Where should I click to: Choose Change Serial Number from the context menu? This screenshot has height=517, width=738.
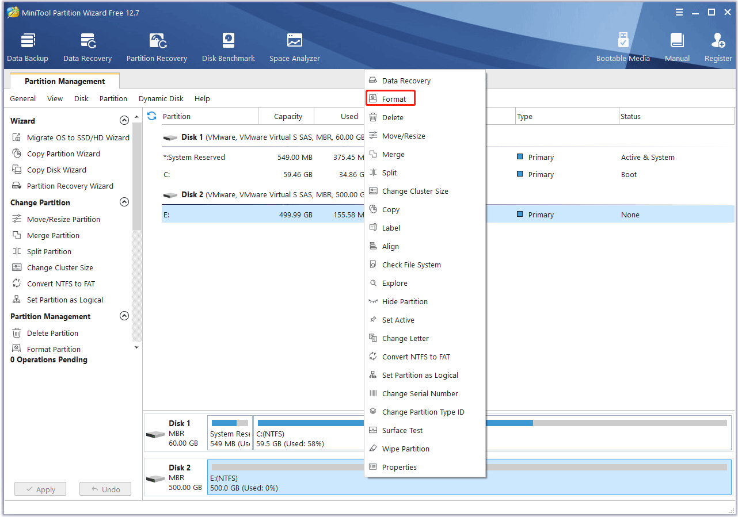425,393
